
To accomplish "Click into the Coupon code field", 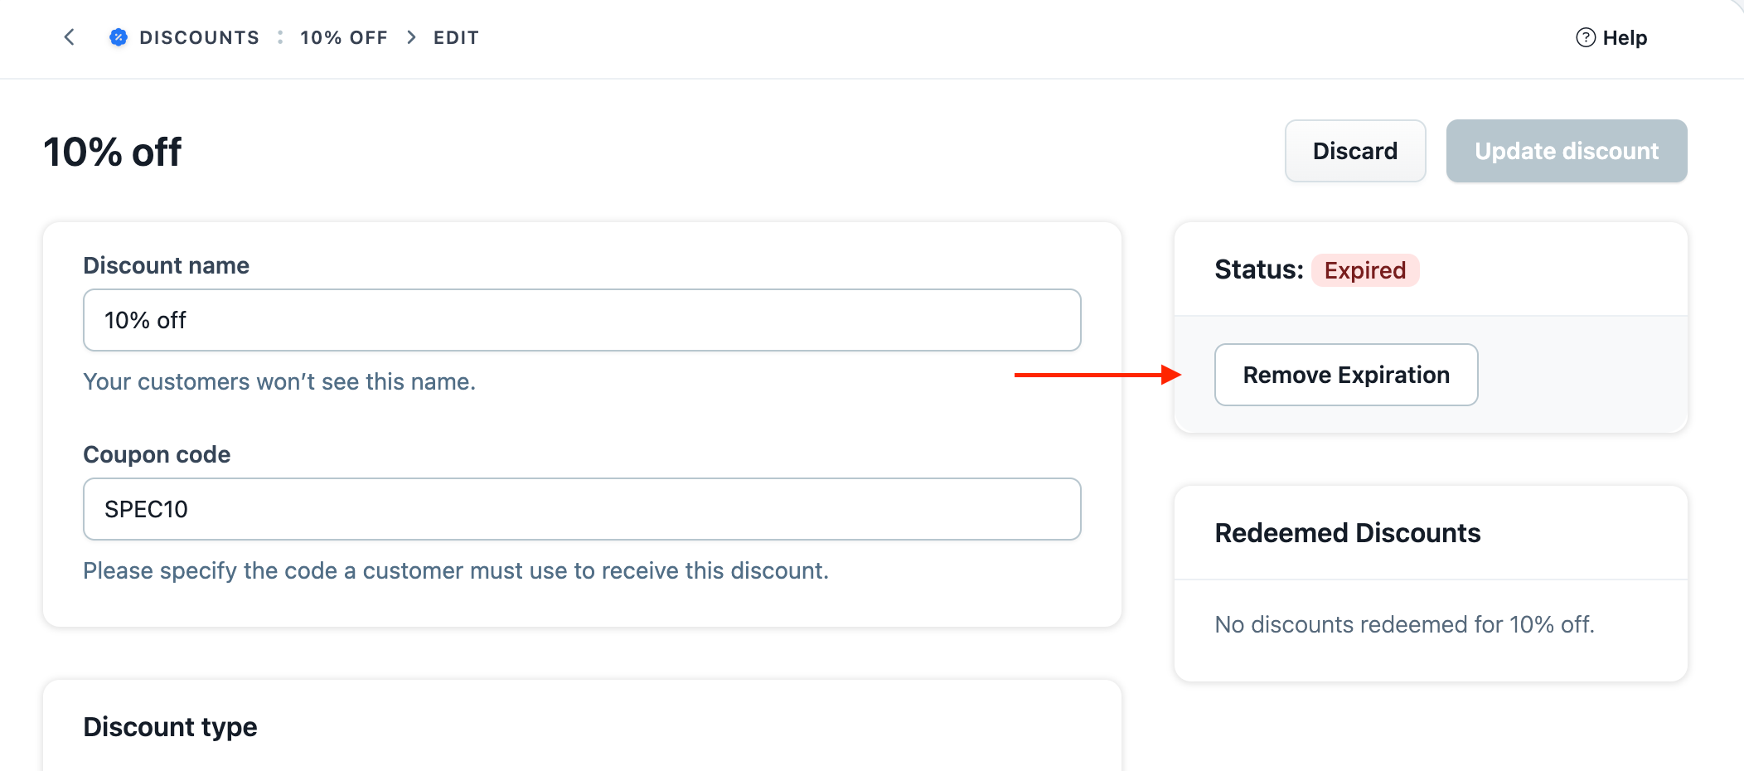I will coord(582,509).
